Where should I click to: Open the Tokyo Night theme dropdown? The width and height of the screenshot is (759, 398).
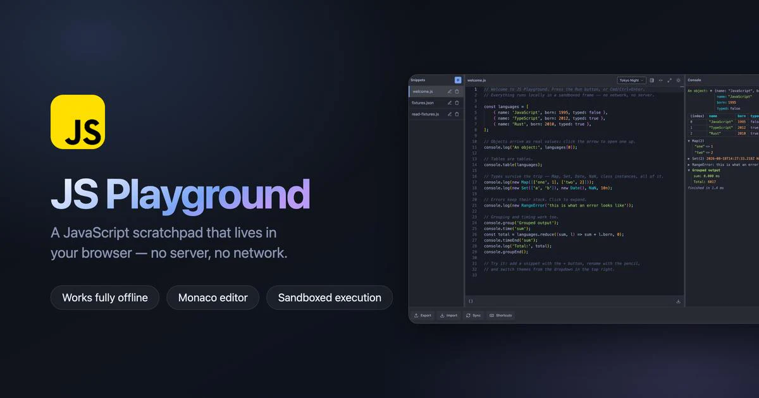(631, 80)
